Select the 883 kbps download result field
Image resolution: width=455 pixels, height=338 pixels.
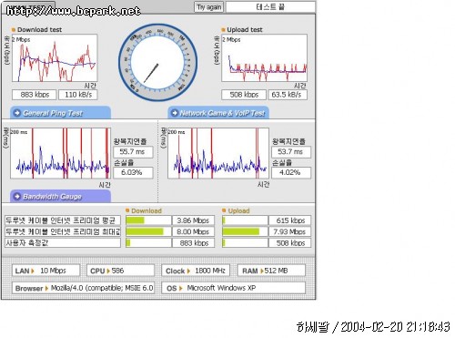35,95
